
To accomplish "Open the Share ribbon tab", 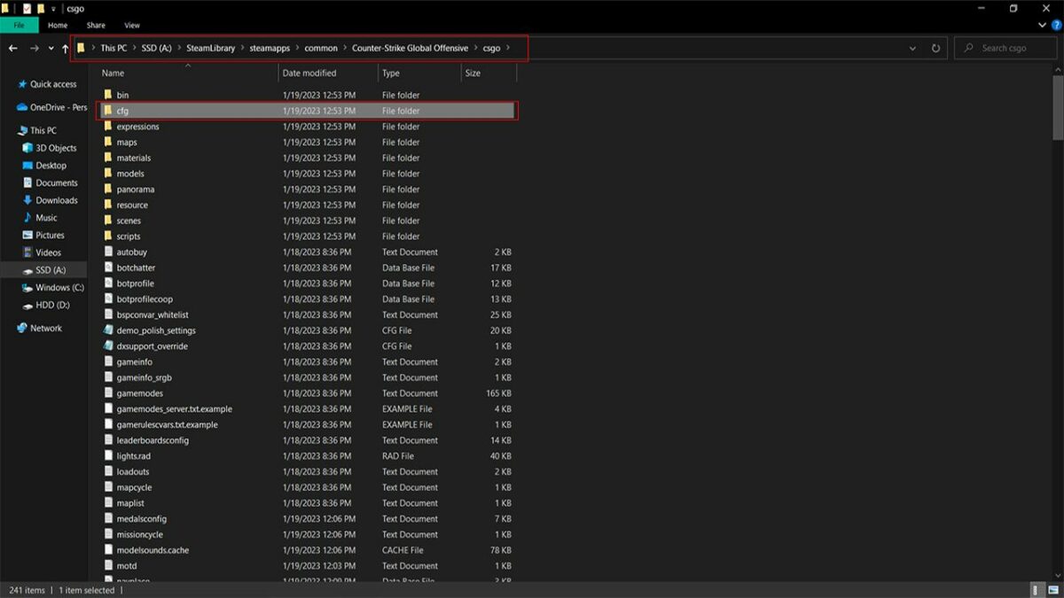I will click(96, 26).
